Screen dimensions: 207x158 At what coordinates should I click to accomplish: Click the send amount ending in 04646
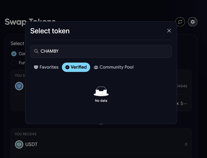pyautogui.click(x=182, y=86)
